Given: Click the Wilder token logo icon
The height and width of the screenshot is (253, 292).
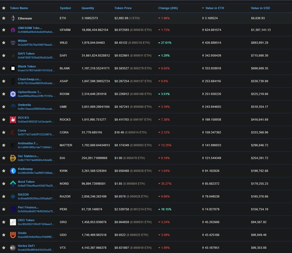Looking at the screenshot, I should pos(13,43).
